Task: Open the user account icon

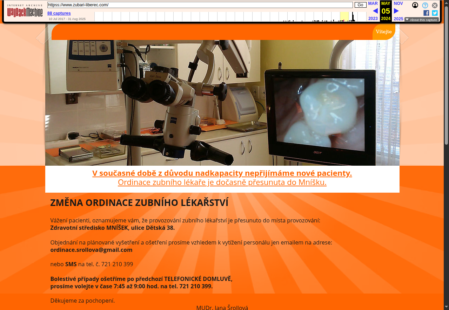Action: [415, 5]
